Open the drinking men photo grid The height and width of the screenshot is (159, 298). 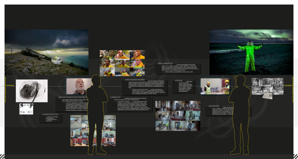tap(122, 63)
